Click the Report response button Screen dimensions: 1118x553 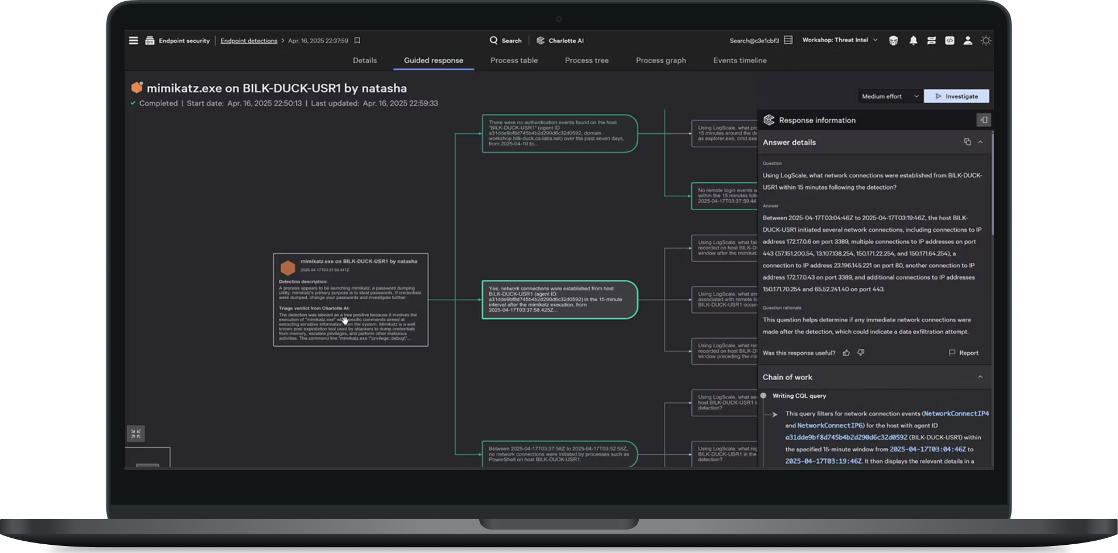[963, 353]
